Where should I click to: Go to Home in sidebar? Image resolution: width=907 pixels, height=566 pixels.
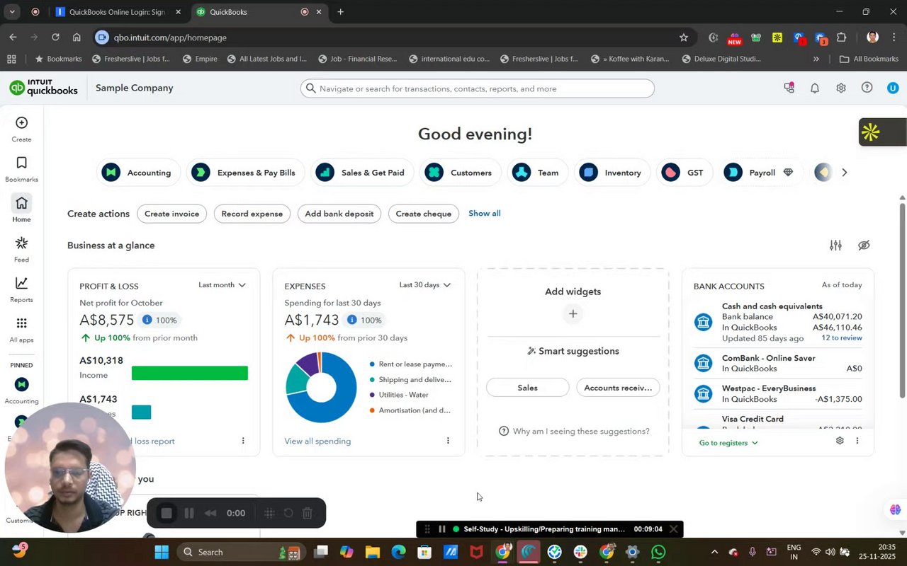(x=21, y=209)
